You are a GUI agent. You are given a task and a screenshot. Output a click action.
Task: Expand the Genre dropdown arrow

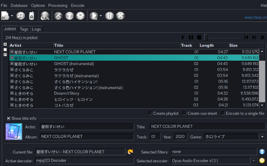(262, 136)
